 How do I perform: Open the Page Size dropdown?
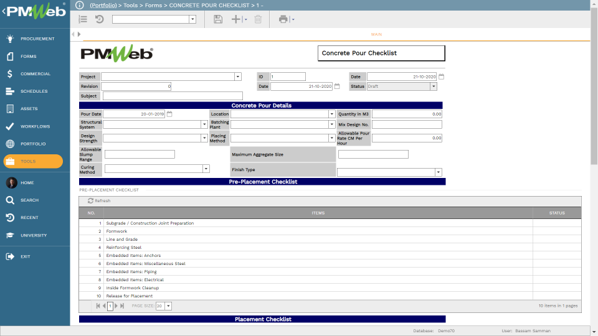pos(168,306)
